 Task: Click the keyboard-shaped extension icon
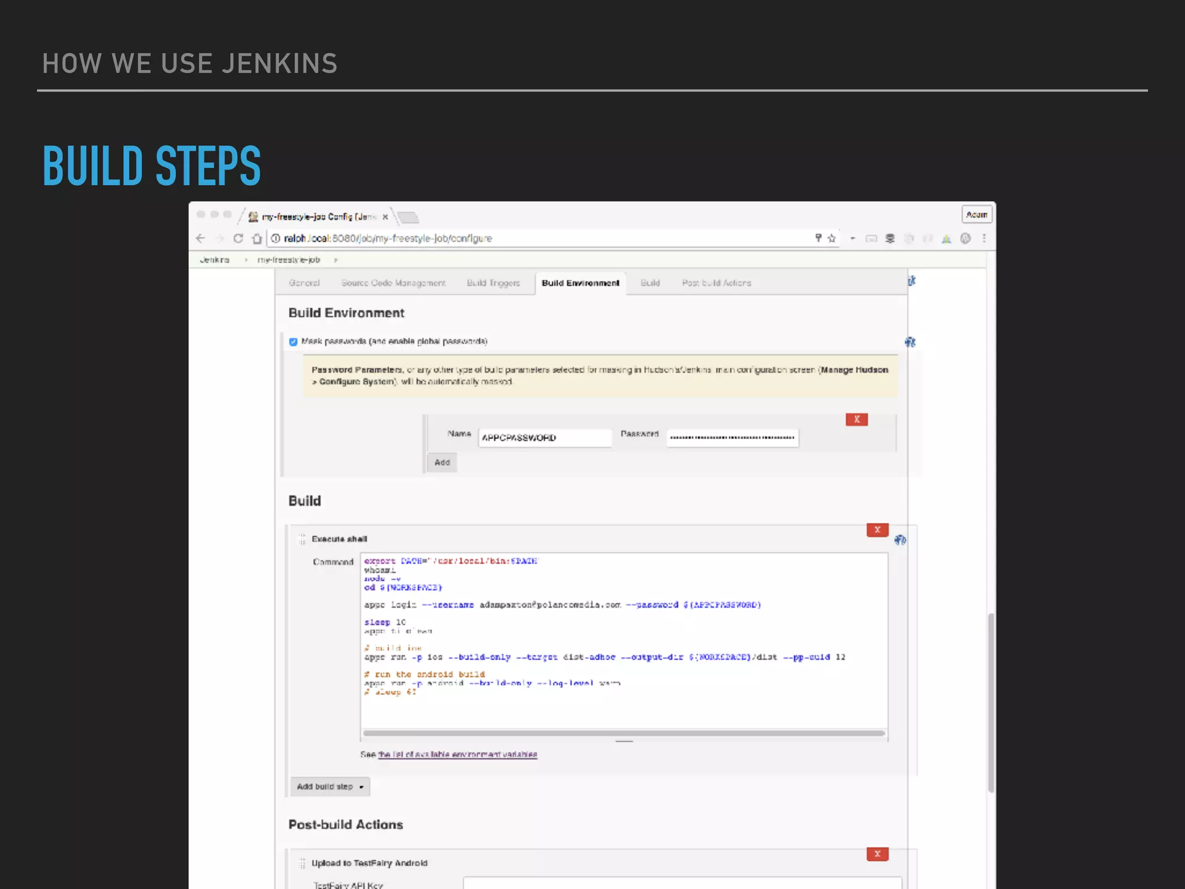(871, 238)
